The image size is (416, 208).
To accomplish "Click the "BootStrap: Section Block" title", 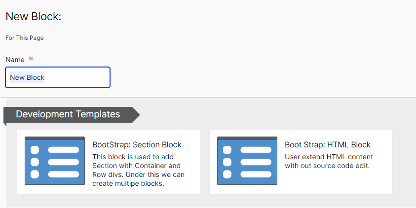I will tap(137, 145).
